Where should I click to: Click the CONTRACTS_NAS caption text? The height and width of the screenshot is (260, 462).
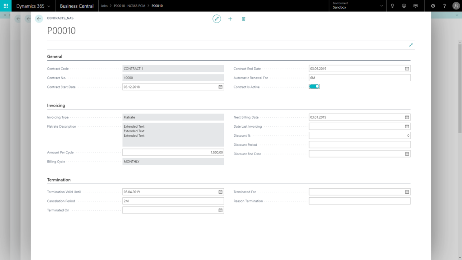[60, 18]
